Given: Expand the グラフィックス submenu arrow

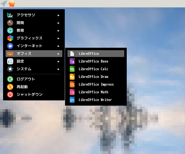Looking at the screenshot, I should tap(58, 38).
